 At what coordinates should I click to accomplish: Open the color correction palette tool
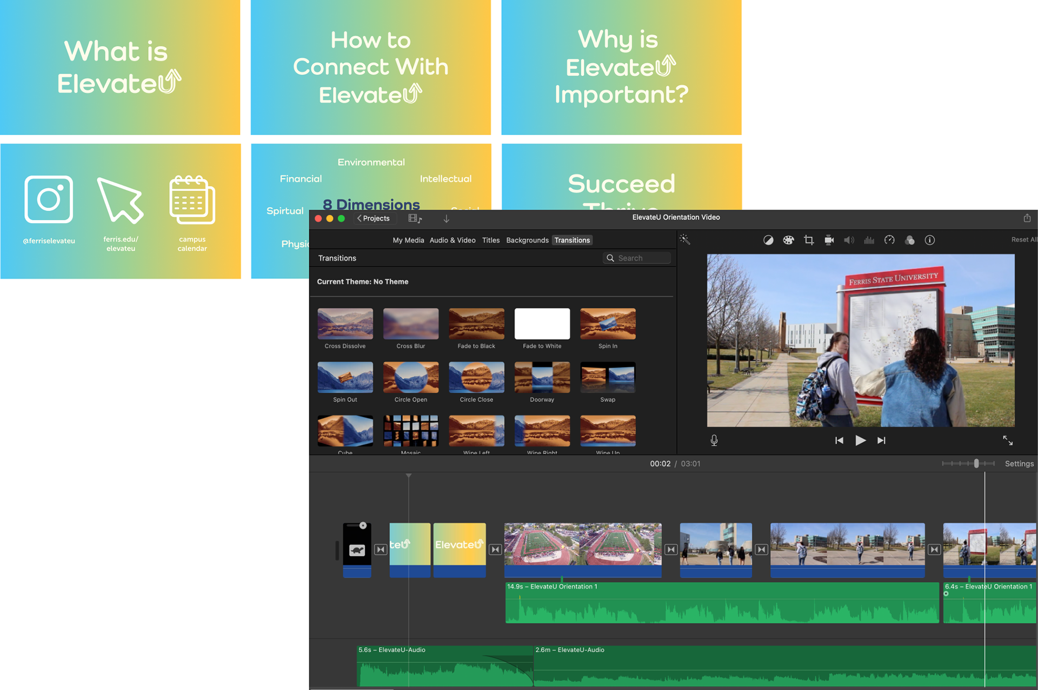[788, 240]
